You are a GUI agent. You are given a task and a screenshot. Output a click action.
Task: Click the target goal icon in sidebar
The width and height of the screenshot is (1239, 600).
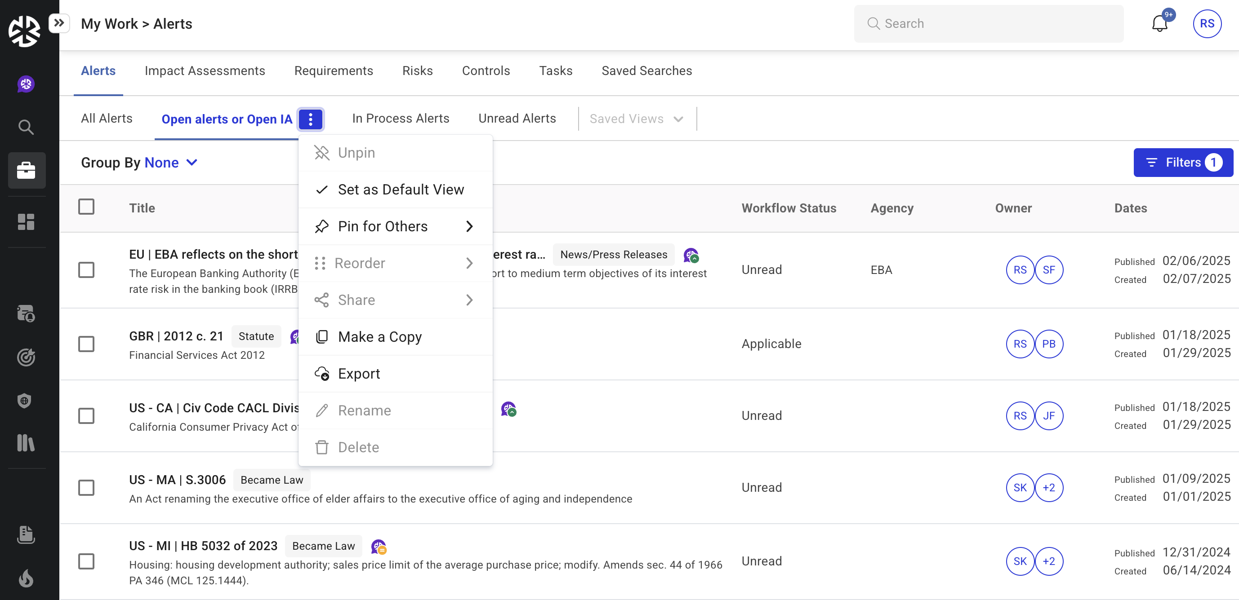26,357
